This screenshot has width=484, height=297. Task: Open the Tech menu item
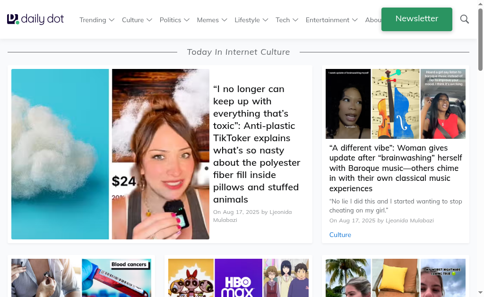coord(283,20)
